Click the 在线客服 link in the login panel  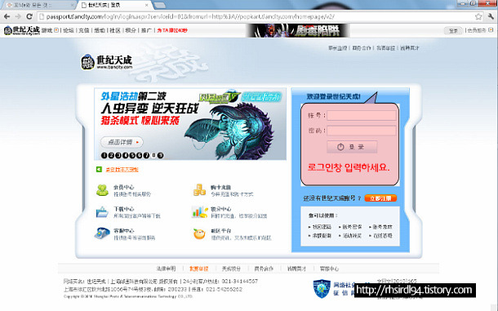click(383, 236)
